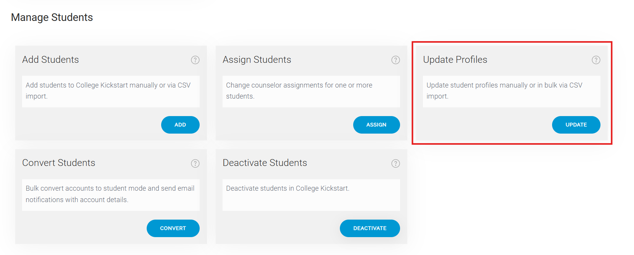Click the DEACTIVATE button

(370, 228)
